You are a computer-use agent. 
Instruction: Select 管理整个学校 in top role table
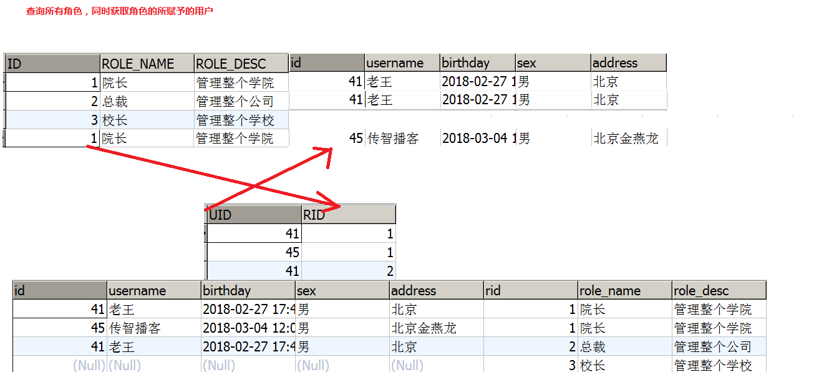(x=241, y=120)
